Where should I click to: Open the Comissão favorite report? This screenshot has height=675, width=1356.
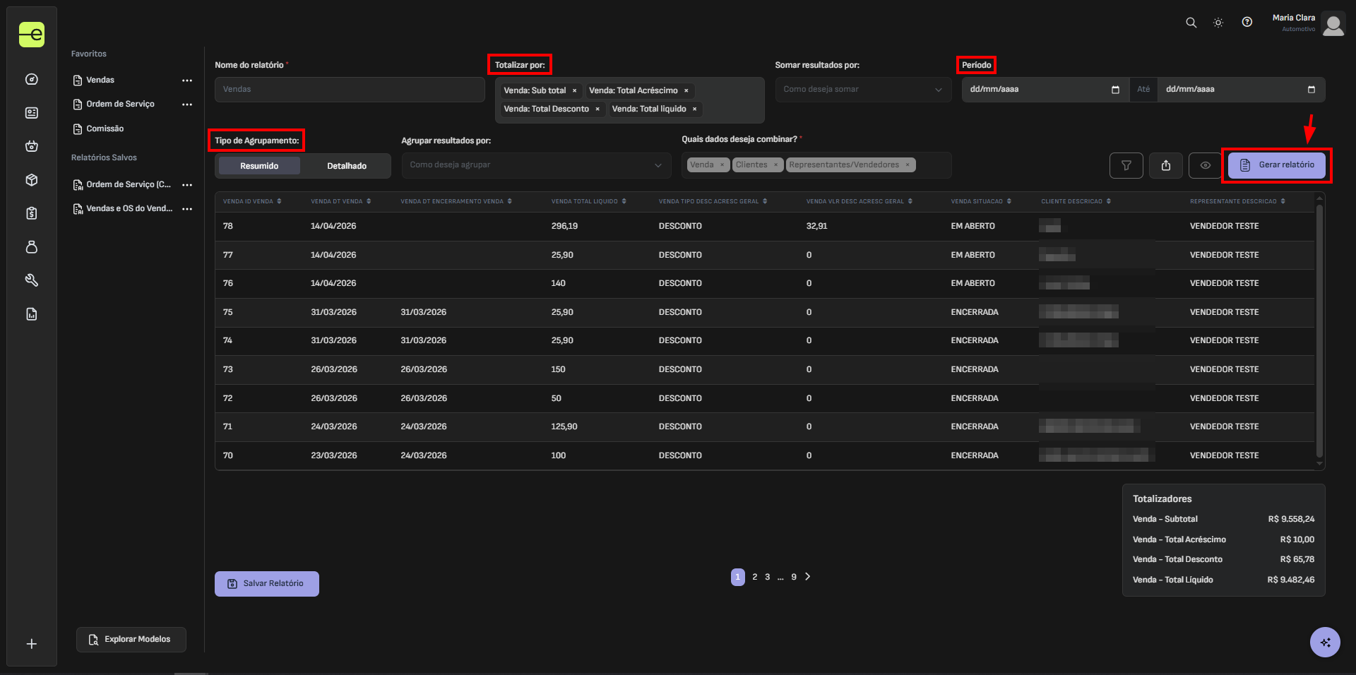(105, 129)
